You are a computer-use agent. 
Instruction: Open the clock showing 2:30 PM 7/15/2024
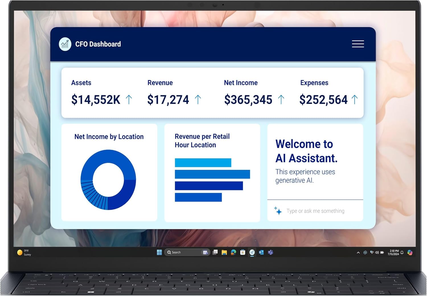(393, 252)
